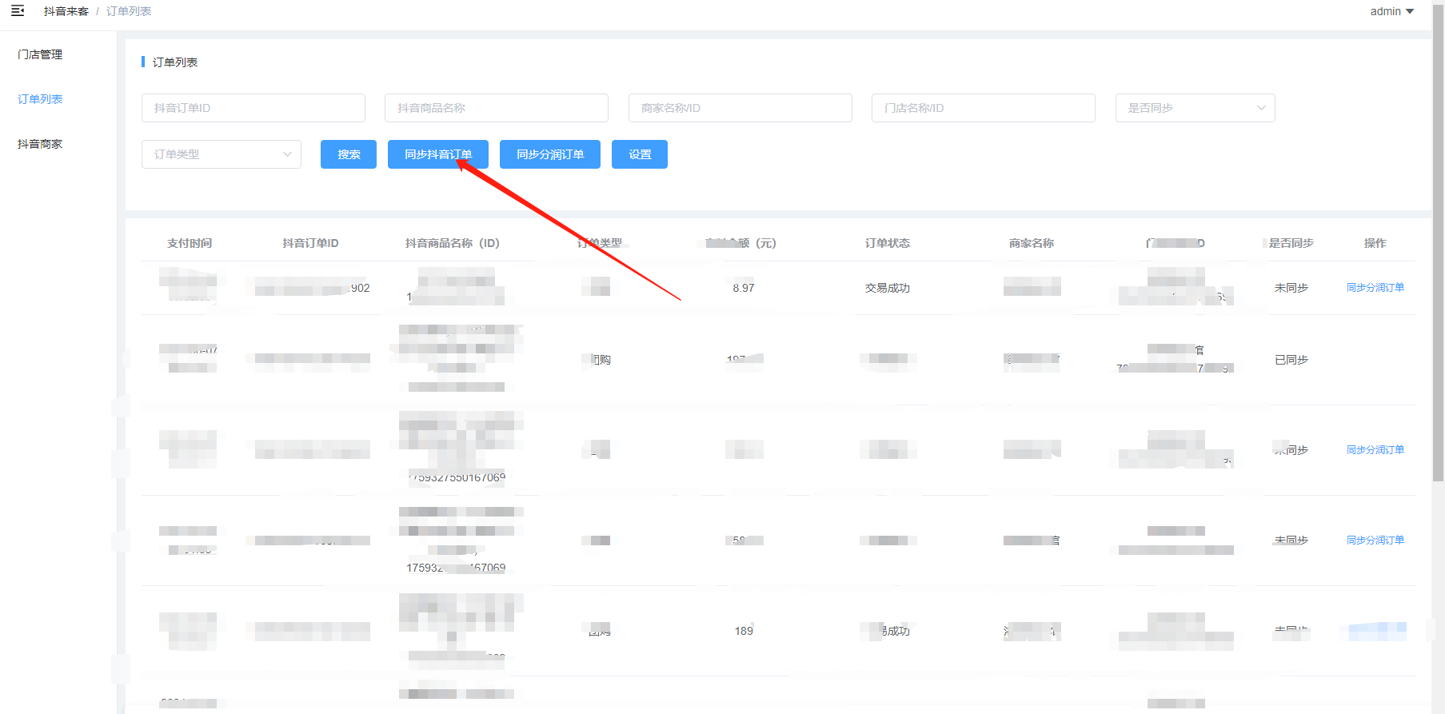Click the hamburger menu collapse icon
1445x714 pixels.
pyautogui.click(x=18, y=11)
